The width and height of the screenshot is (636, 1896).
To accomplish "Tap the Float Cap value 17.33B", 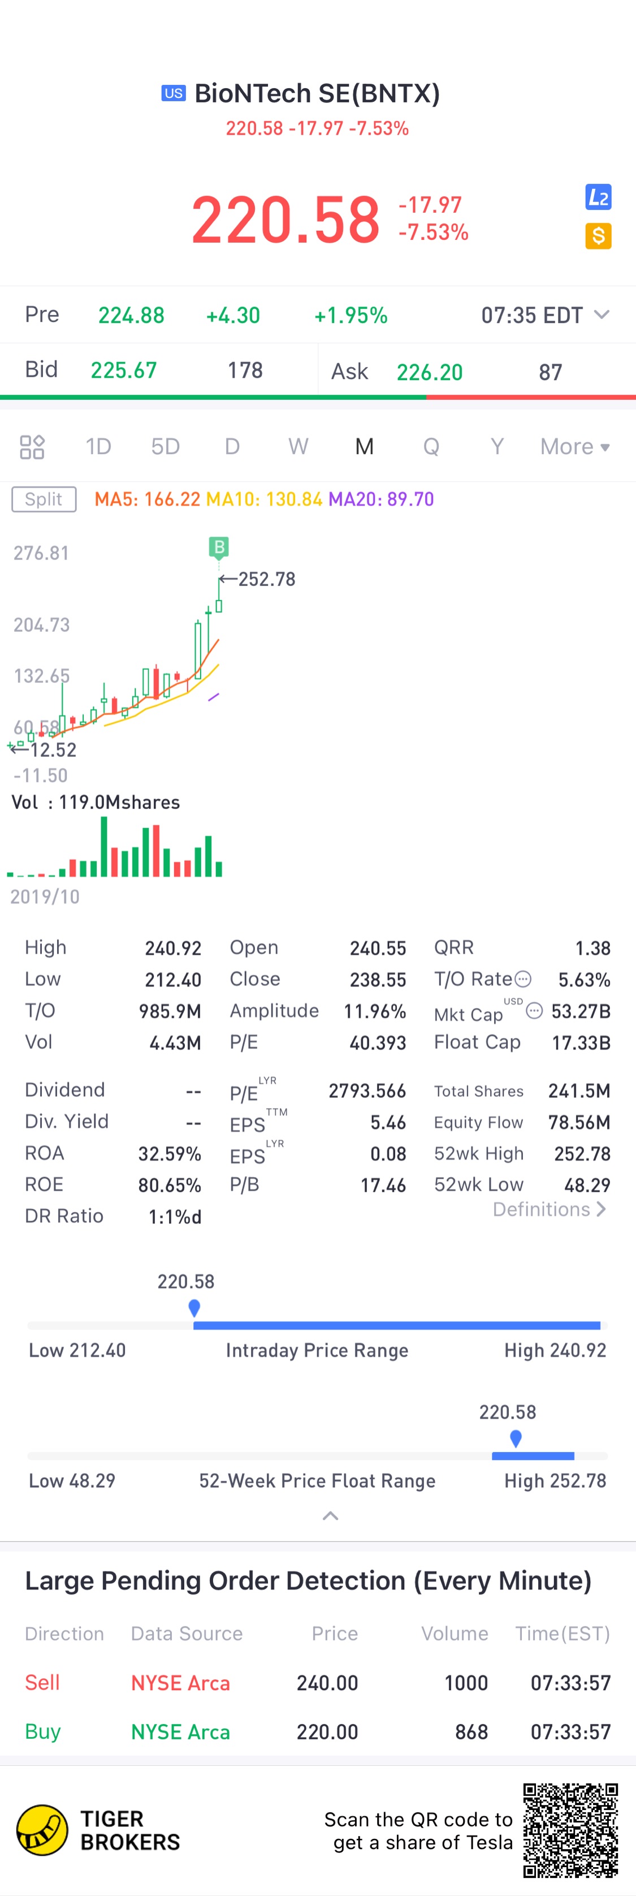I will [582, 1042].
